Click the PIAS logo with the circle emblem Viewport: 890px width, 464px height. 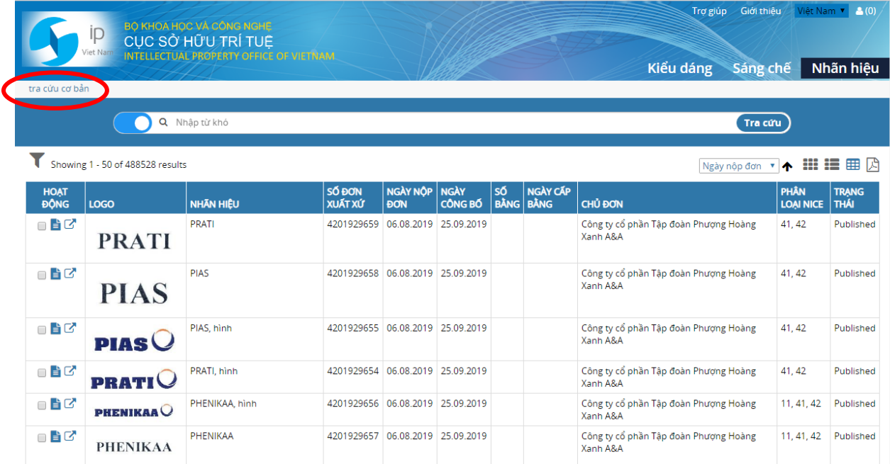point(134,341)
